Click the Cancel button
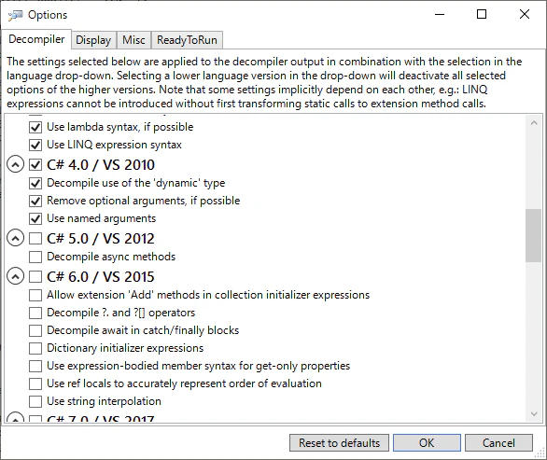Viewport: 547px width, 460px height. pyautogui.click(x=498, y=443)
